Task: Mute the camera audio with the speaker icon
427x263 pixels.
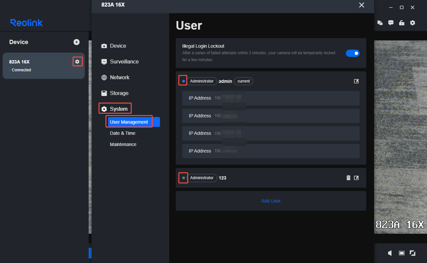Action: pos(390,253)
